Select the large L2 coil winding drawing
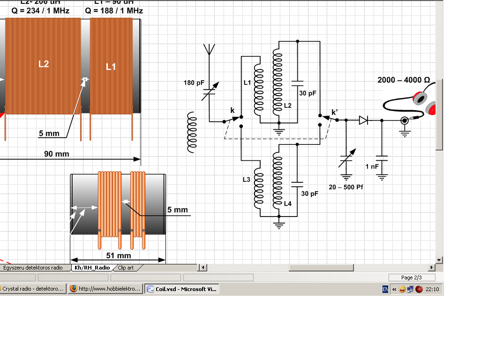This screenshot has width=480, height=360. pos(43,66)
